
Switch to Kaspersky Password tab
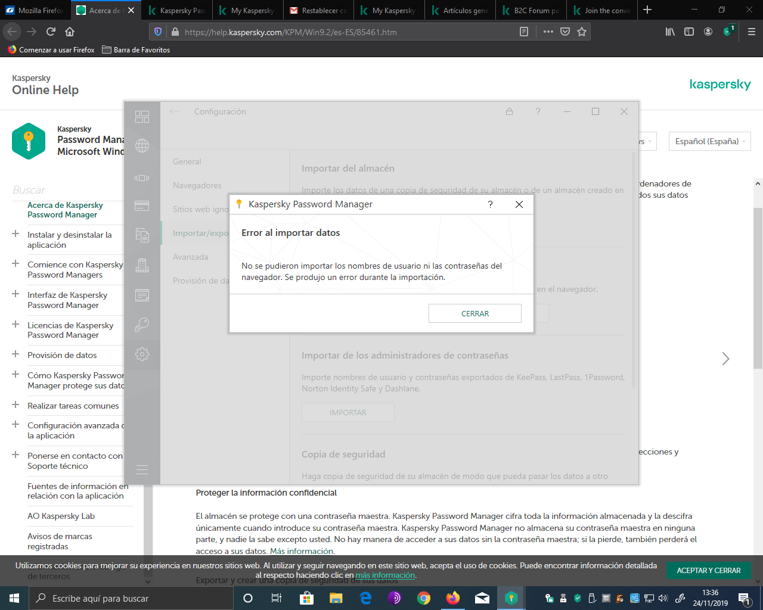176,10
